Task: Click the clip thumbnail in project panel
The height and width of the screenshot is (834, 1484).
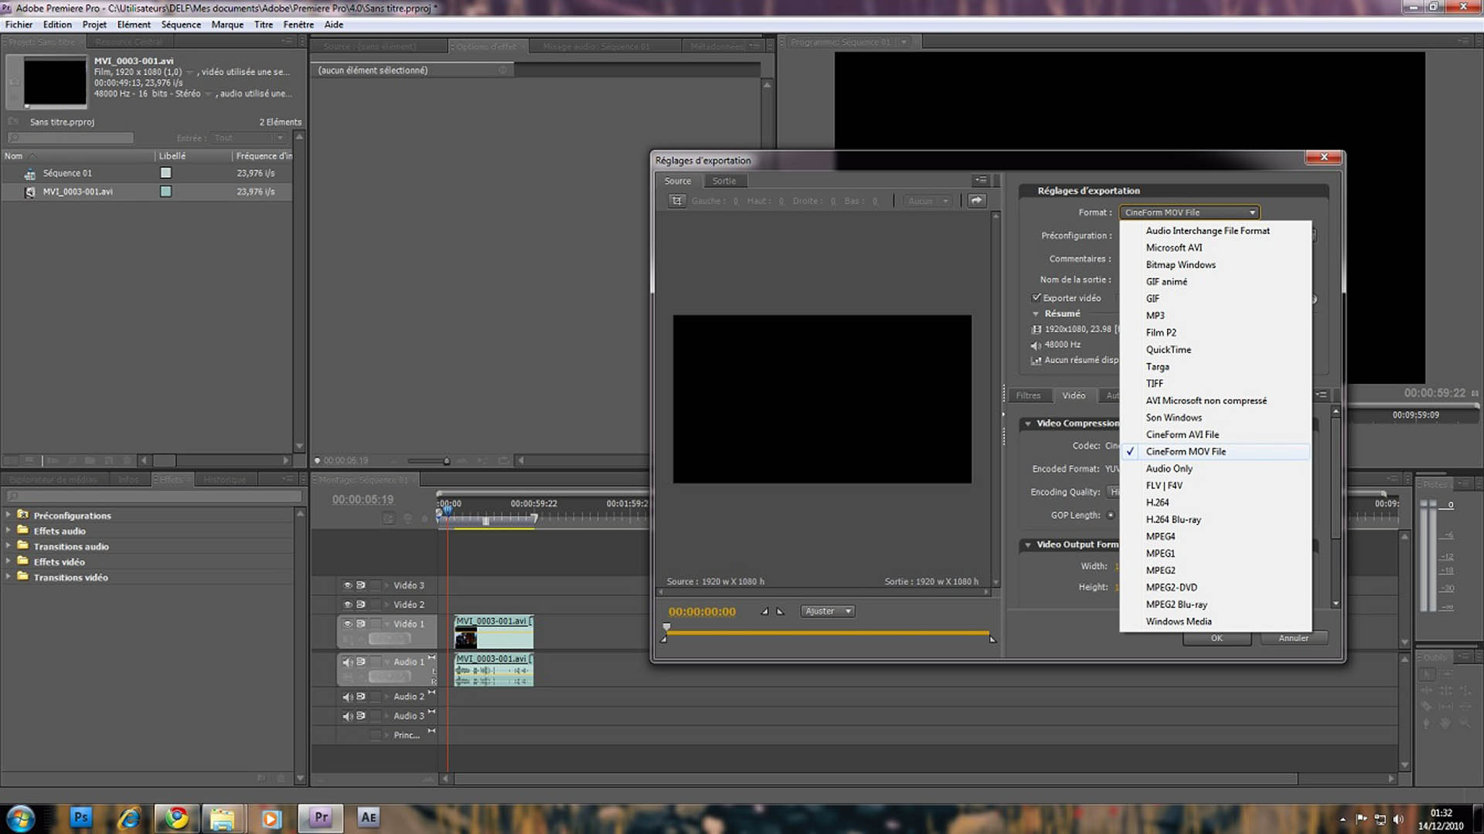Action: 55,81
